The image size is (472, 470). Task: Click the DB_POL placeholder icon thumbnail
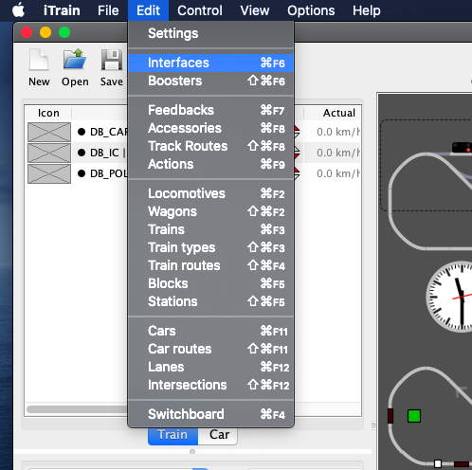[x=49, y=173]
